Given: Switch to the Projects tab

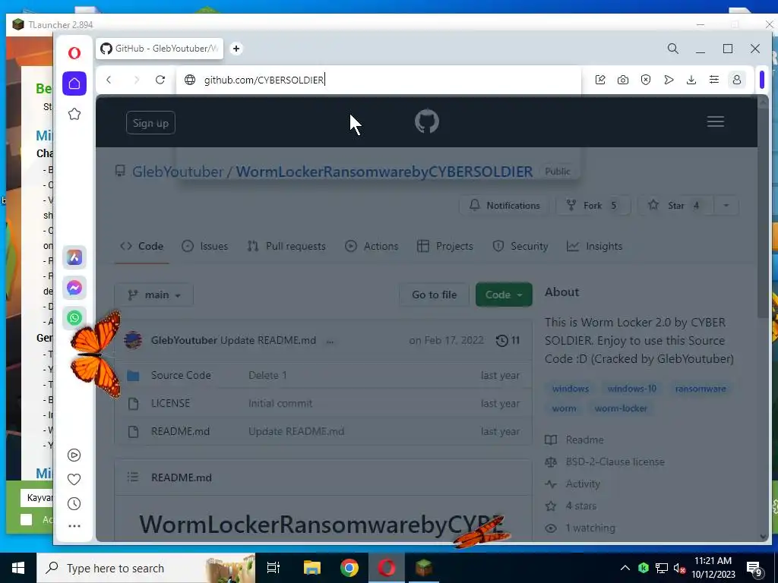Looking at the screenshot, I should point(445,247).
